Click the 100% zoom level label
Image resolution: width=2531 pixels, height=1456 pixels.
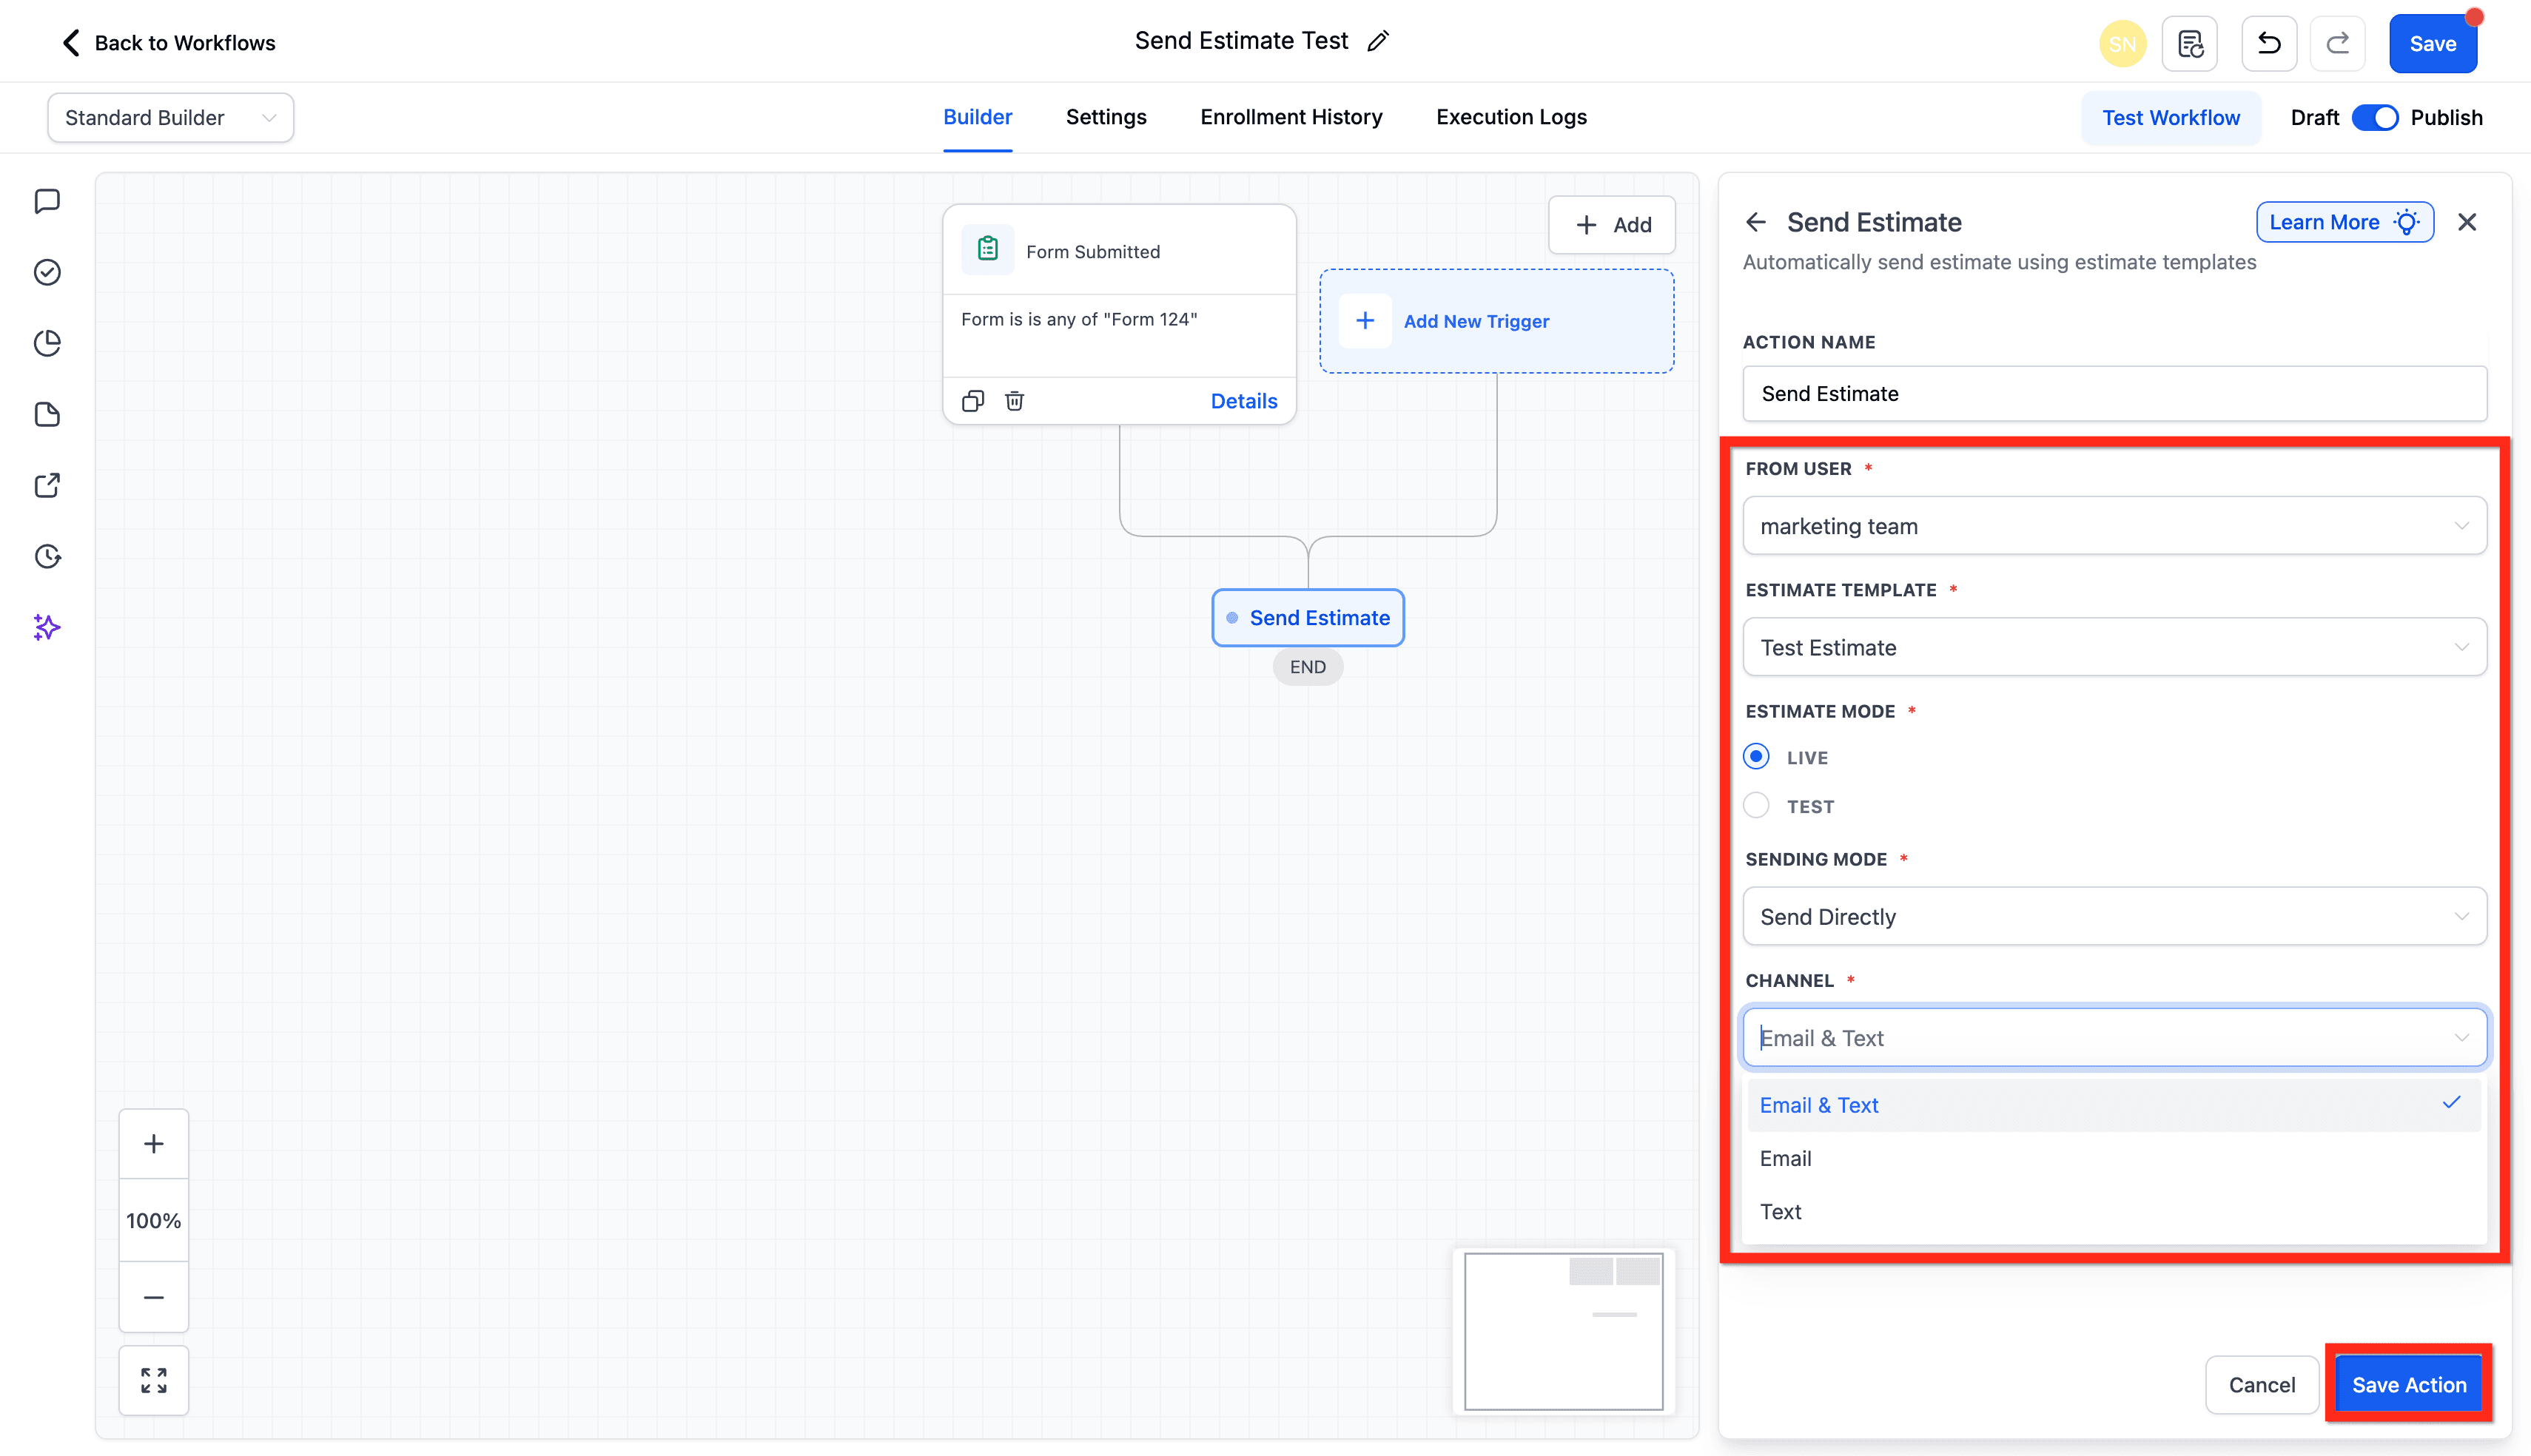click(153, 1221)
